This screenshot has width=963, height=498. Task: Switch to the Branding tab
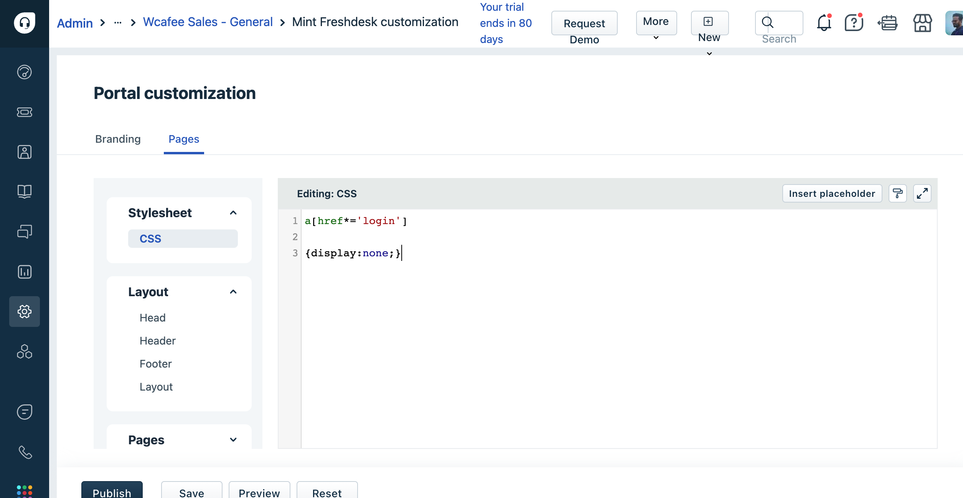[x=118, y=139]
